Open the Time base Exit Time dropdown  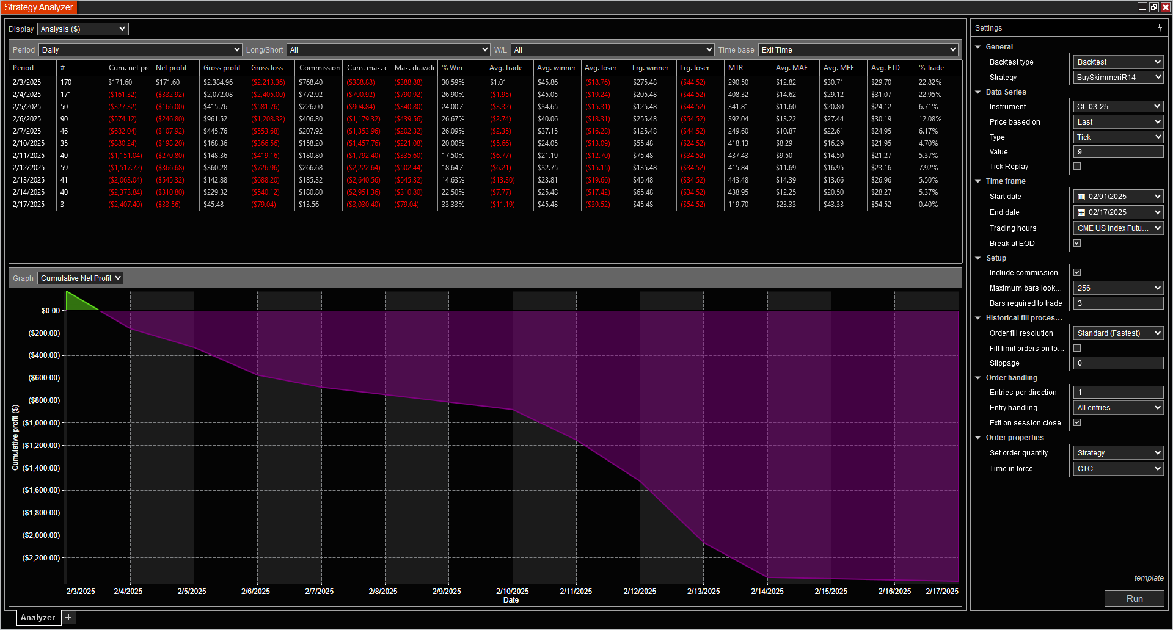click(x=858, y=49)
